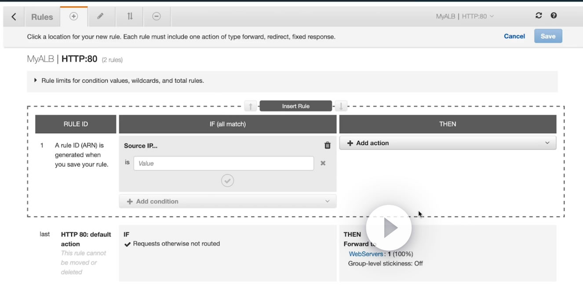Open the delete rules minus tab
The width and height of the screenshot is (583, 295).
[x=157, y=16]
